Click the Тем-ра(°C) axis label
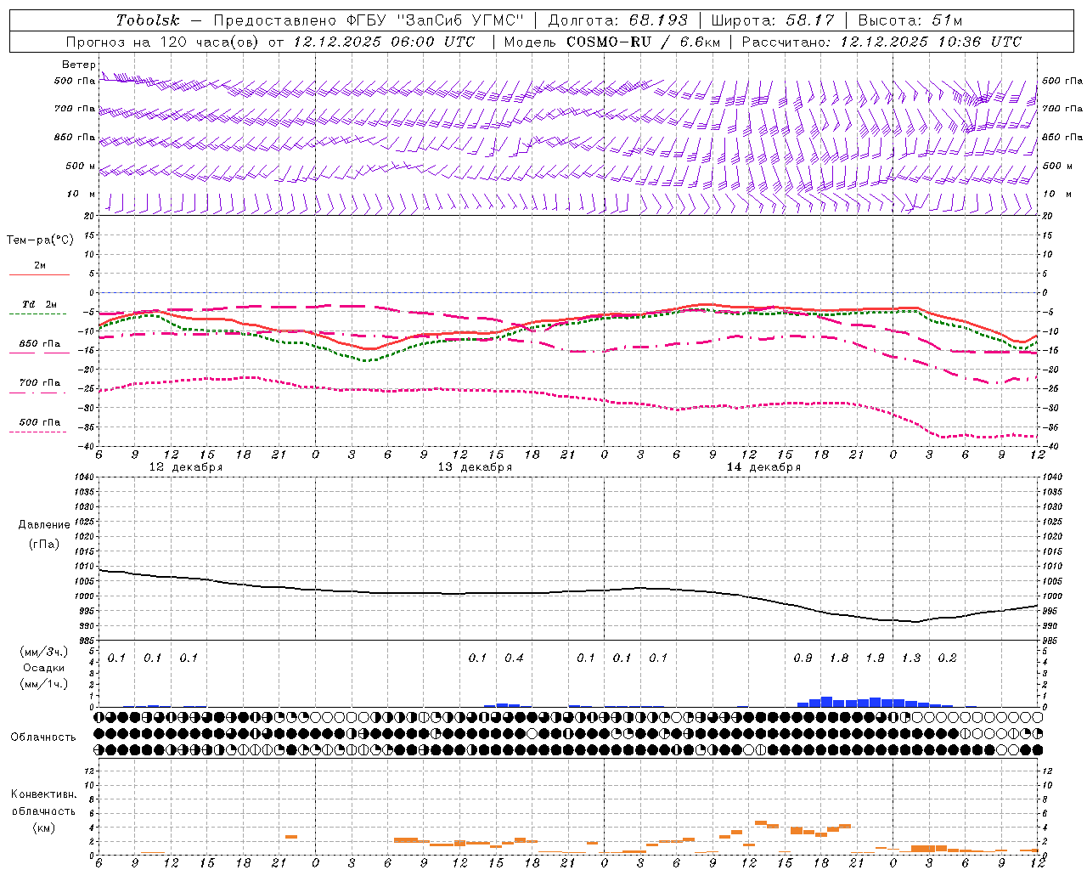This screenshot has height=870, width=1087. (x=40, y=240)
